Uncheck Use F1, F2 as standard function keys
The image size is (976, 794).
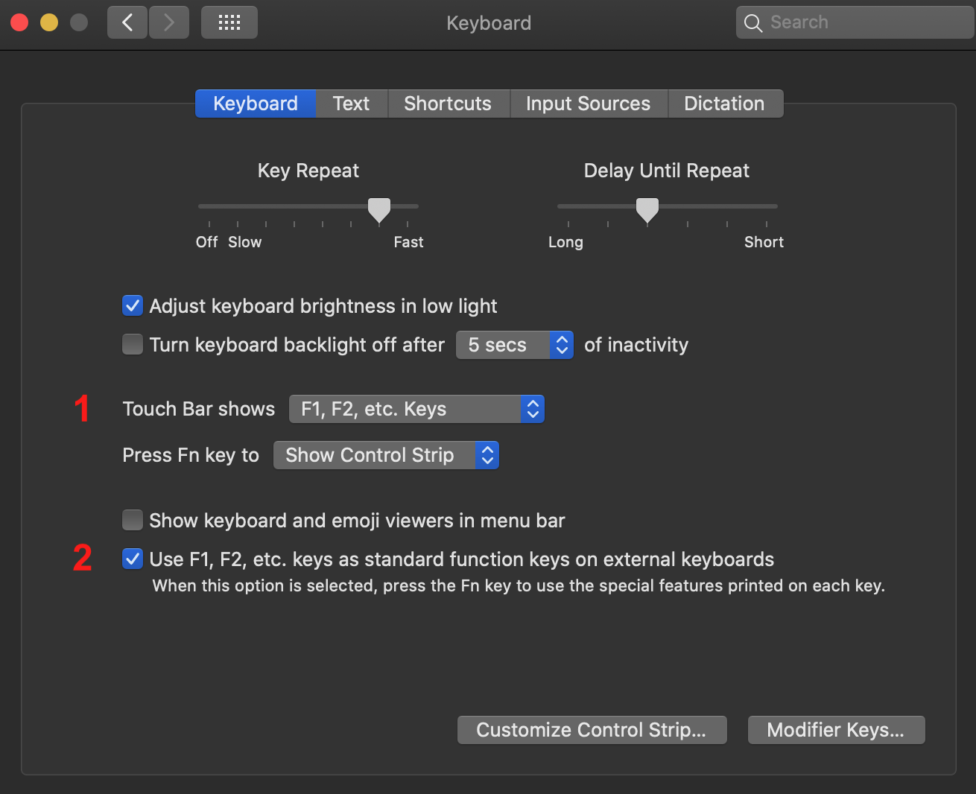point(133,559)
